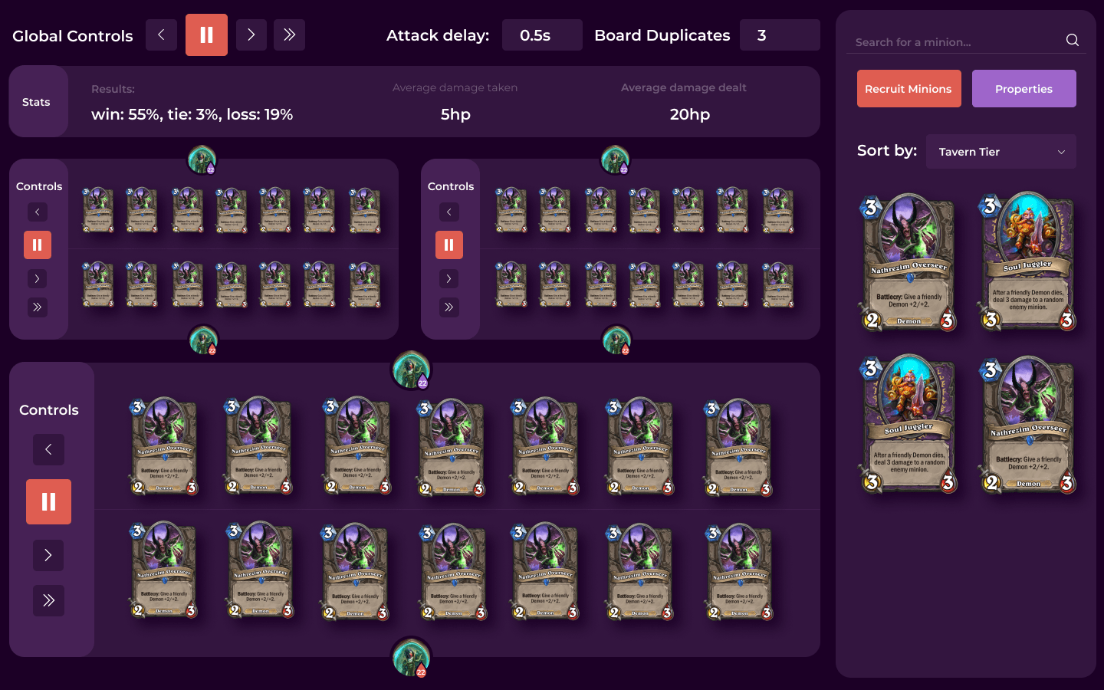
Task: Pause the simulation in Global Controls
Action: coord(206,34)
